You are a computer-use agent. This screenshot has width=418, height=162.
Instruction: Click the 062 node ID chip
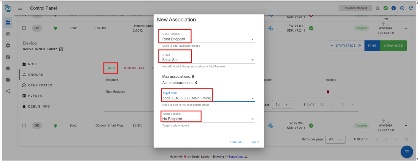click(37, 125)
